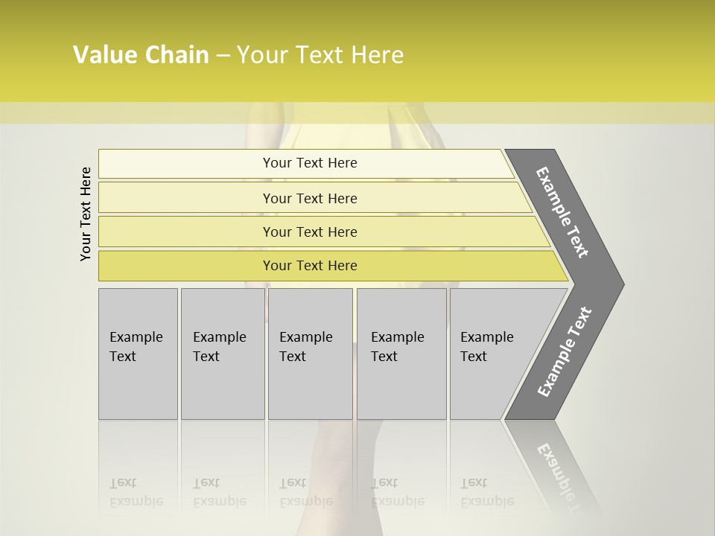This screenshot has height=536, width=715.
Task: Click the chevron's lower "Example Text" label
Action: [564, 352]
